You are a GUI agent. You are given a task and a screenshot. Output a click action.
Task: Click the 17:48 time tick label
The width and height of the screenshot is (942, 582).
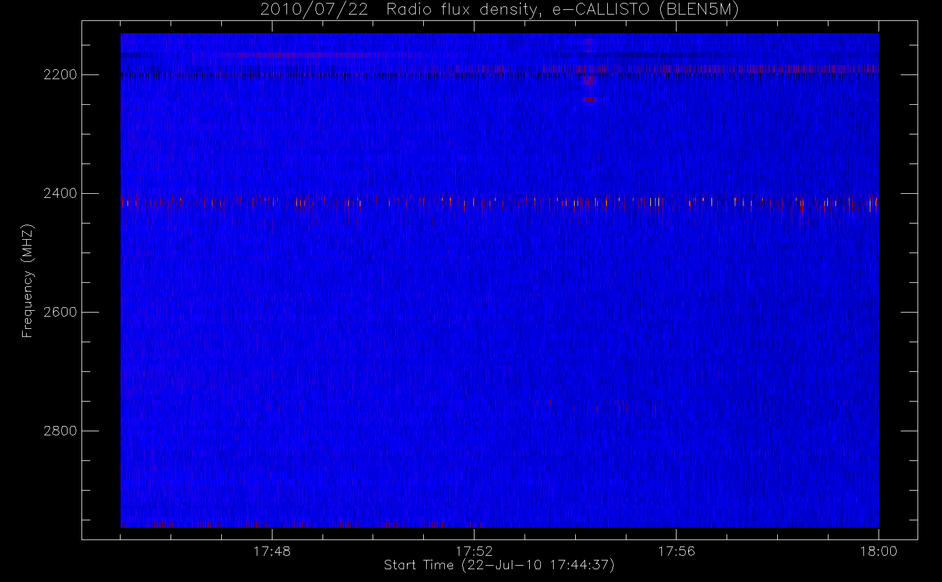pyautogui.click(x=272, y=551)
